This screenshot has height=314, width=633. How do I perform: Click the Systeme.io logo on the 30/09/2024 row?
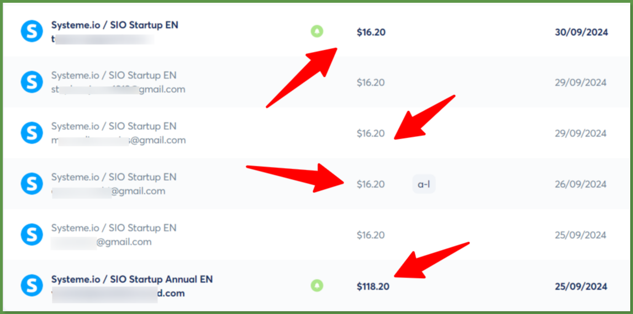pos(31,32)
